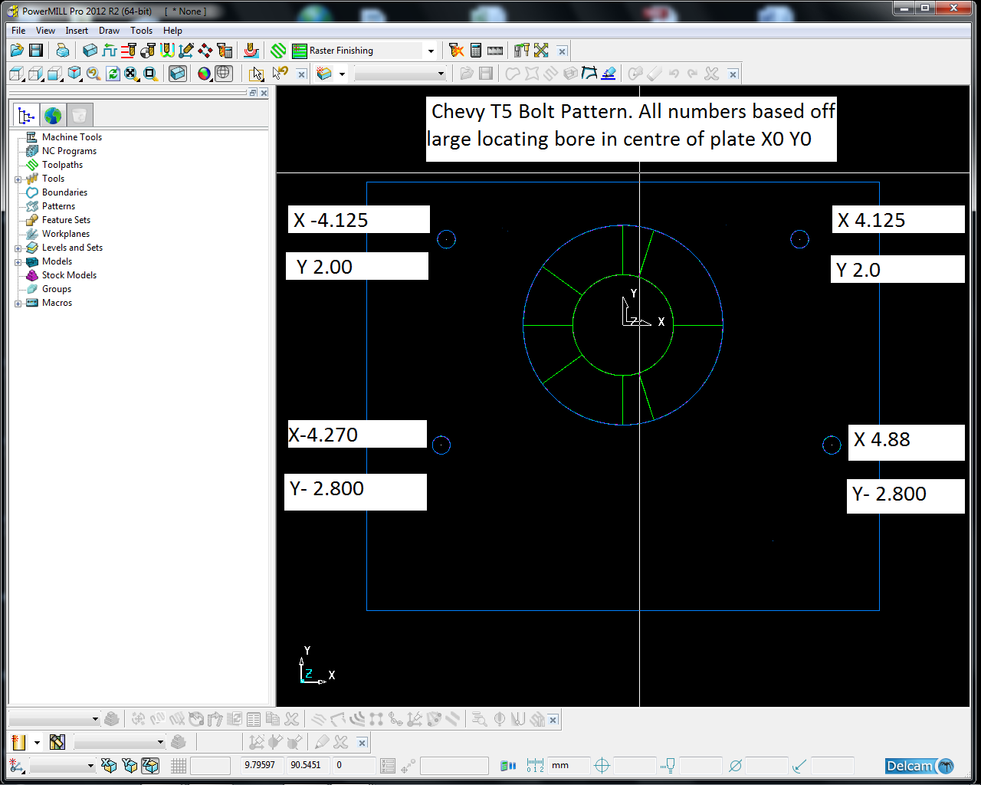Toggle the block display button
The height and width of the screenshot is (785, 981).
click(x=178, y=74)
